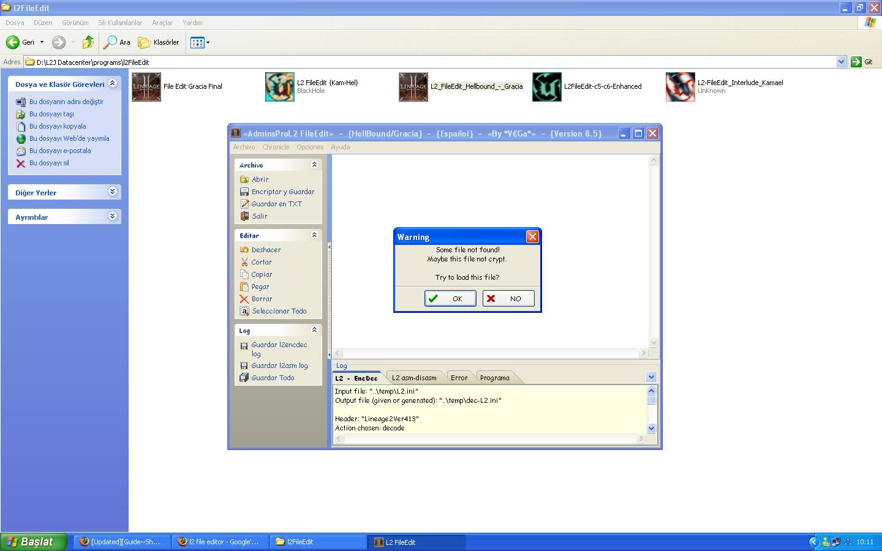Click the Guardar Todo disk icon

click(x=244, y=378)
